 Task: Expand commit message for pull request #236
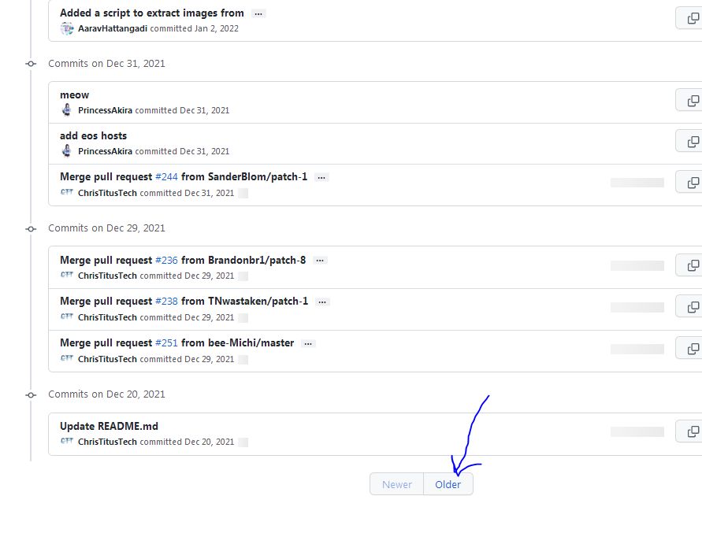[x=320, y=261]
